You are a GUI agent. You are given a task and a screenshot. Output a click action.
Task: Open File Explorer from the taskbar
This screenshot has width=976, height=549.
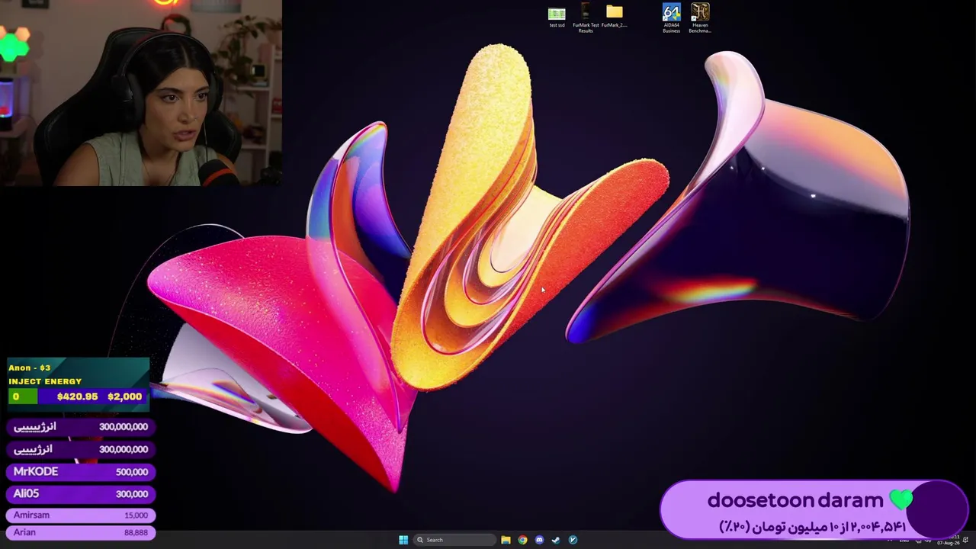pyautogui.click(x=506, y=540)
